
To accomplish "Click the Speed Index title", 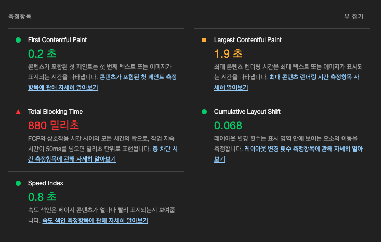I will click(x=45, y=183).
